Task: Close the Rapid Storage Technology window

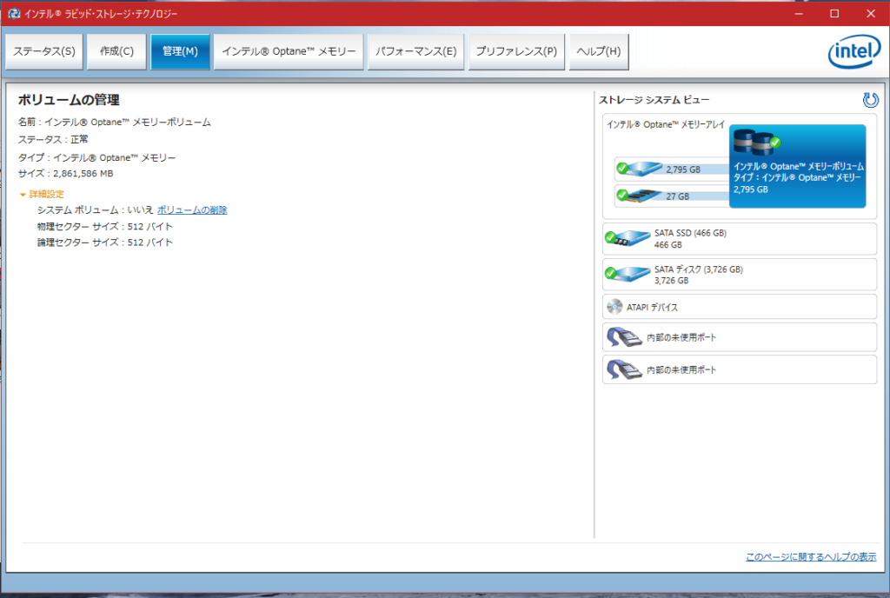Action: [871, 13]
